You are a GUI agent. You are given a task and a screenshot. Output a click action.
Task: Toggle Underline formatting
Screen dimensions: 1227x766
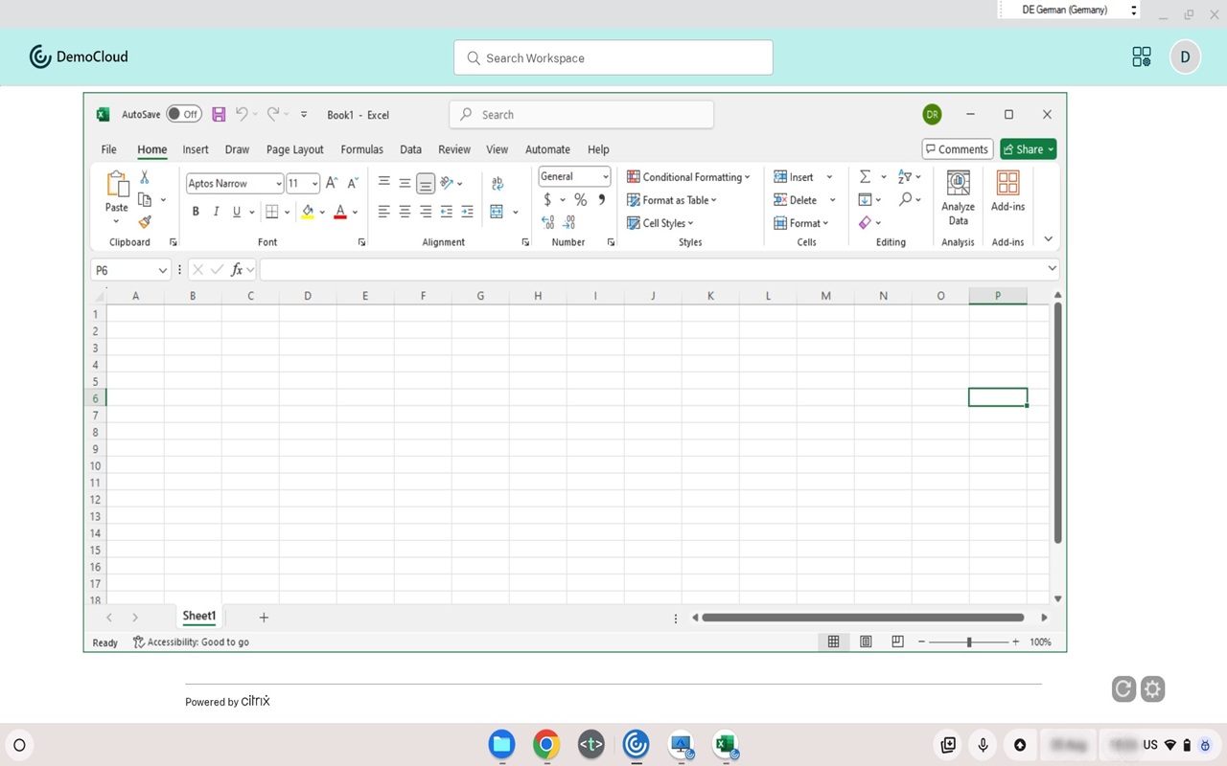click(x=237, y=212)
